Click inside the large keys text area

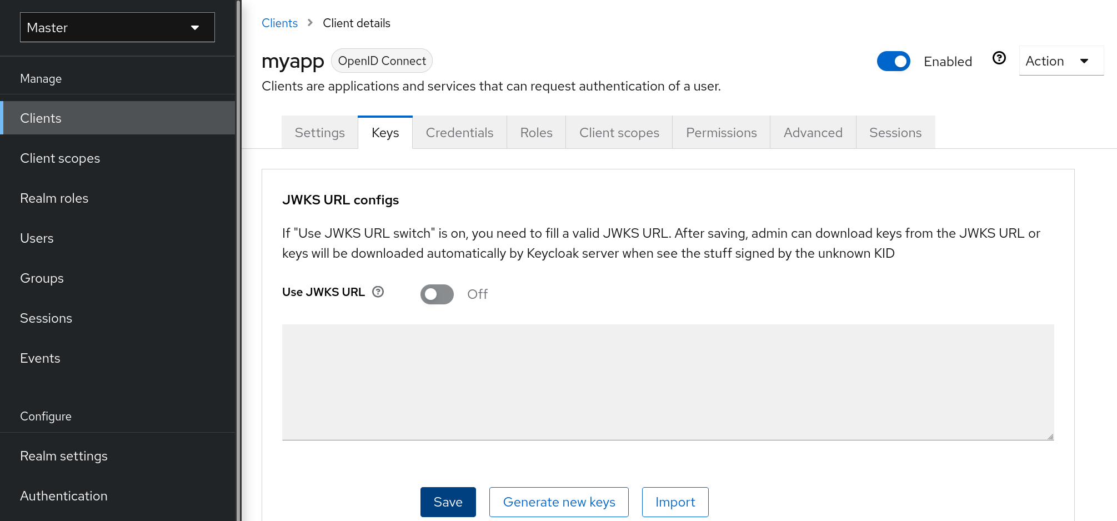tap(668, 382)
